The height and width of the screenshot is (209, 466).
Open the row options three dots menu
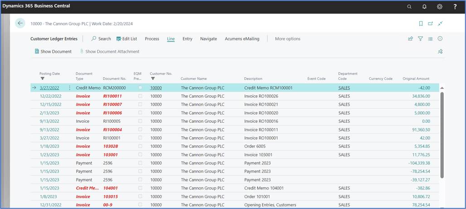click(x=70, y=88)
